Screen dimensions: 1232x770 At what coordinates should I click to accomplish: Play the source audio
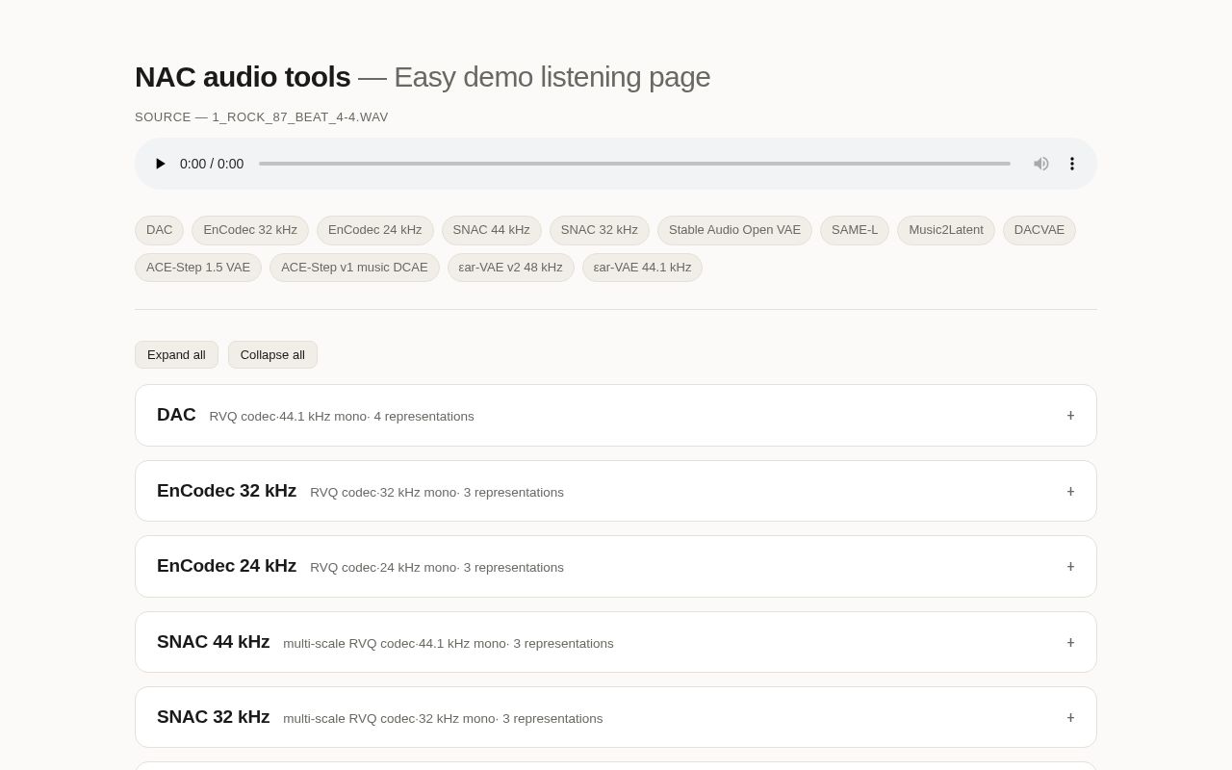[161, 164]
